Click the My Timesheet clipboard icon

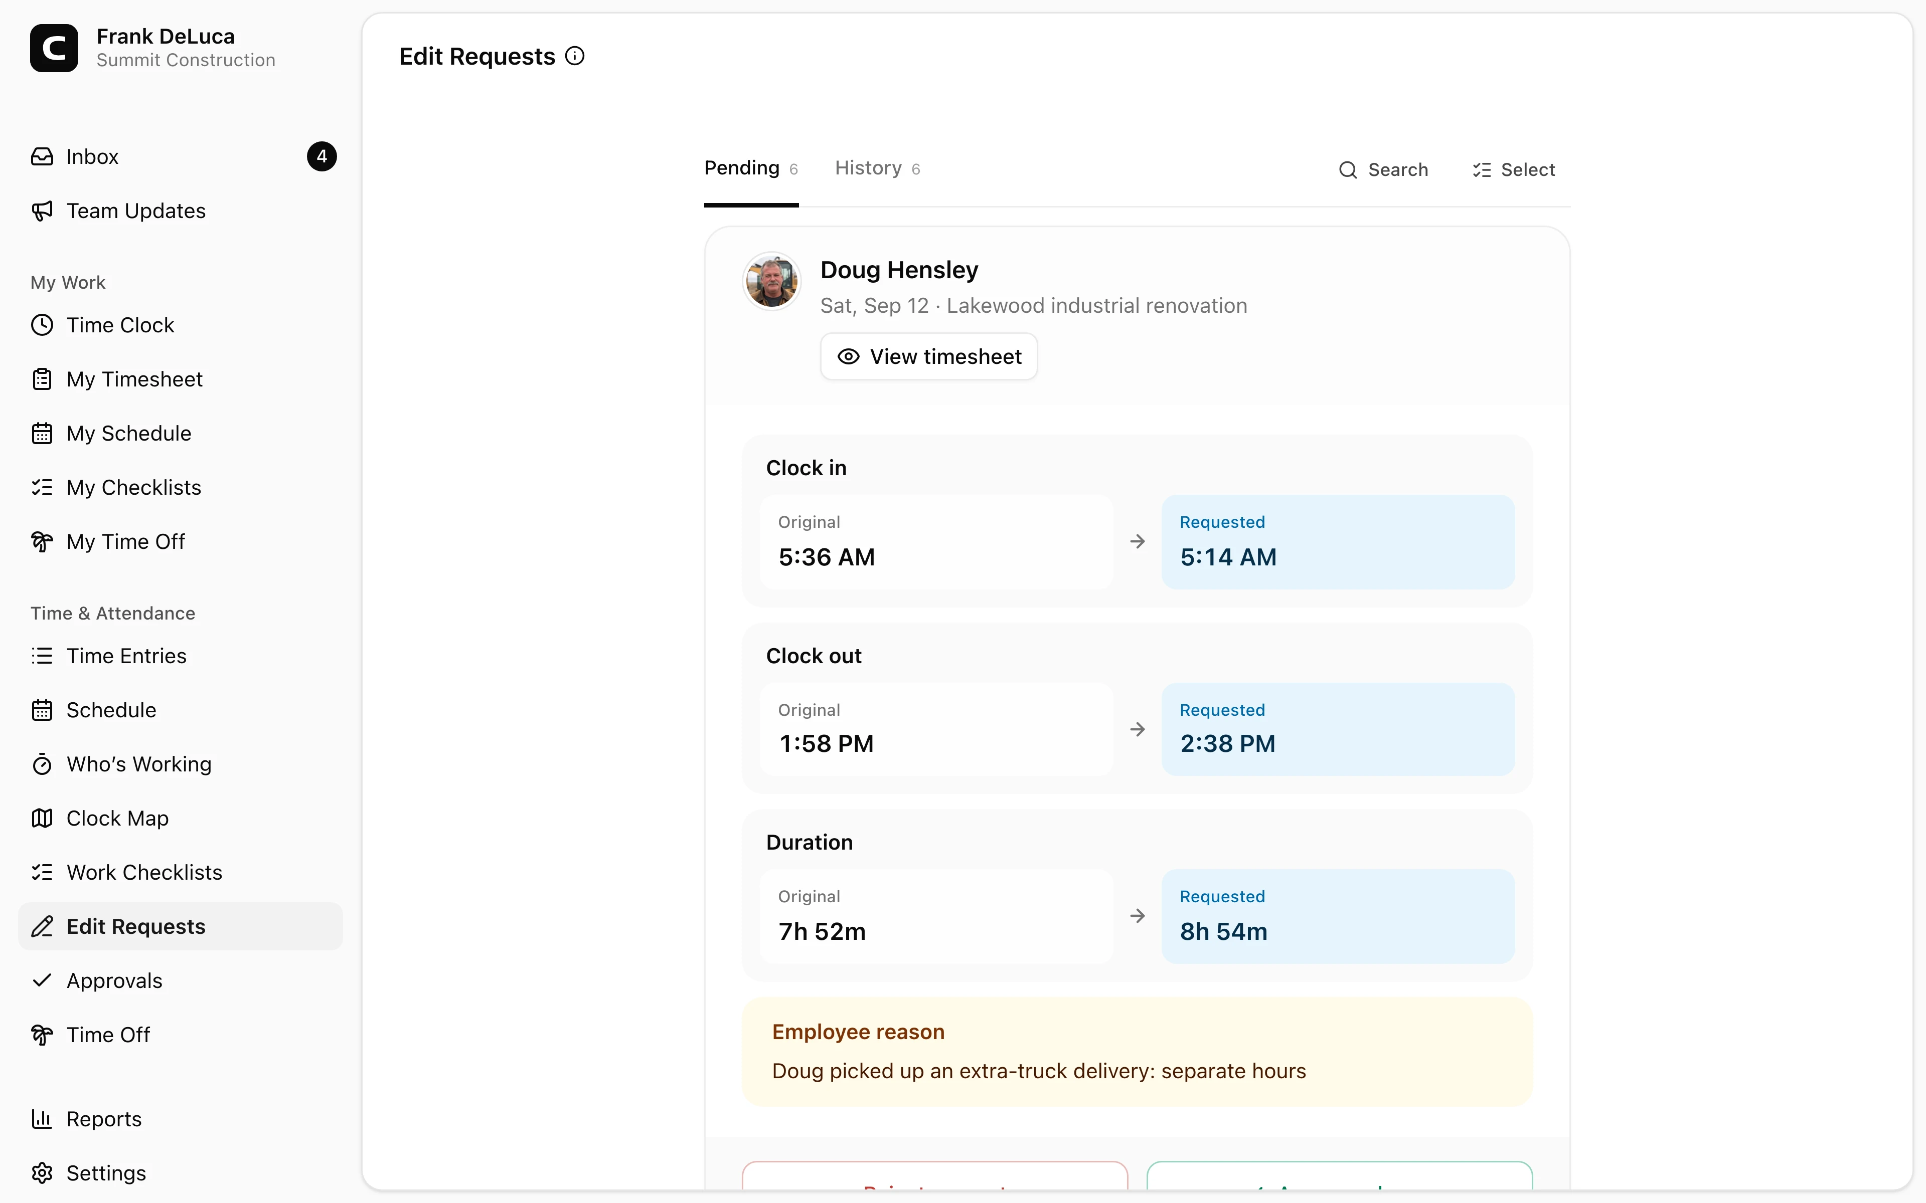coord(42,379)
